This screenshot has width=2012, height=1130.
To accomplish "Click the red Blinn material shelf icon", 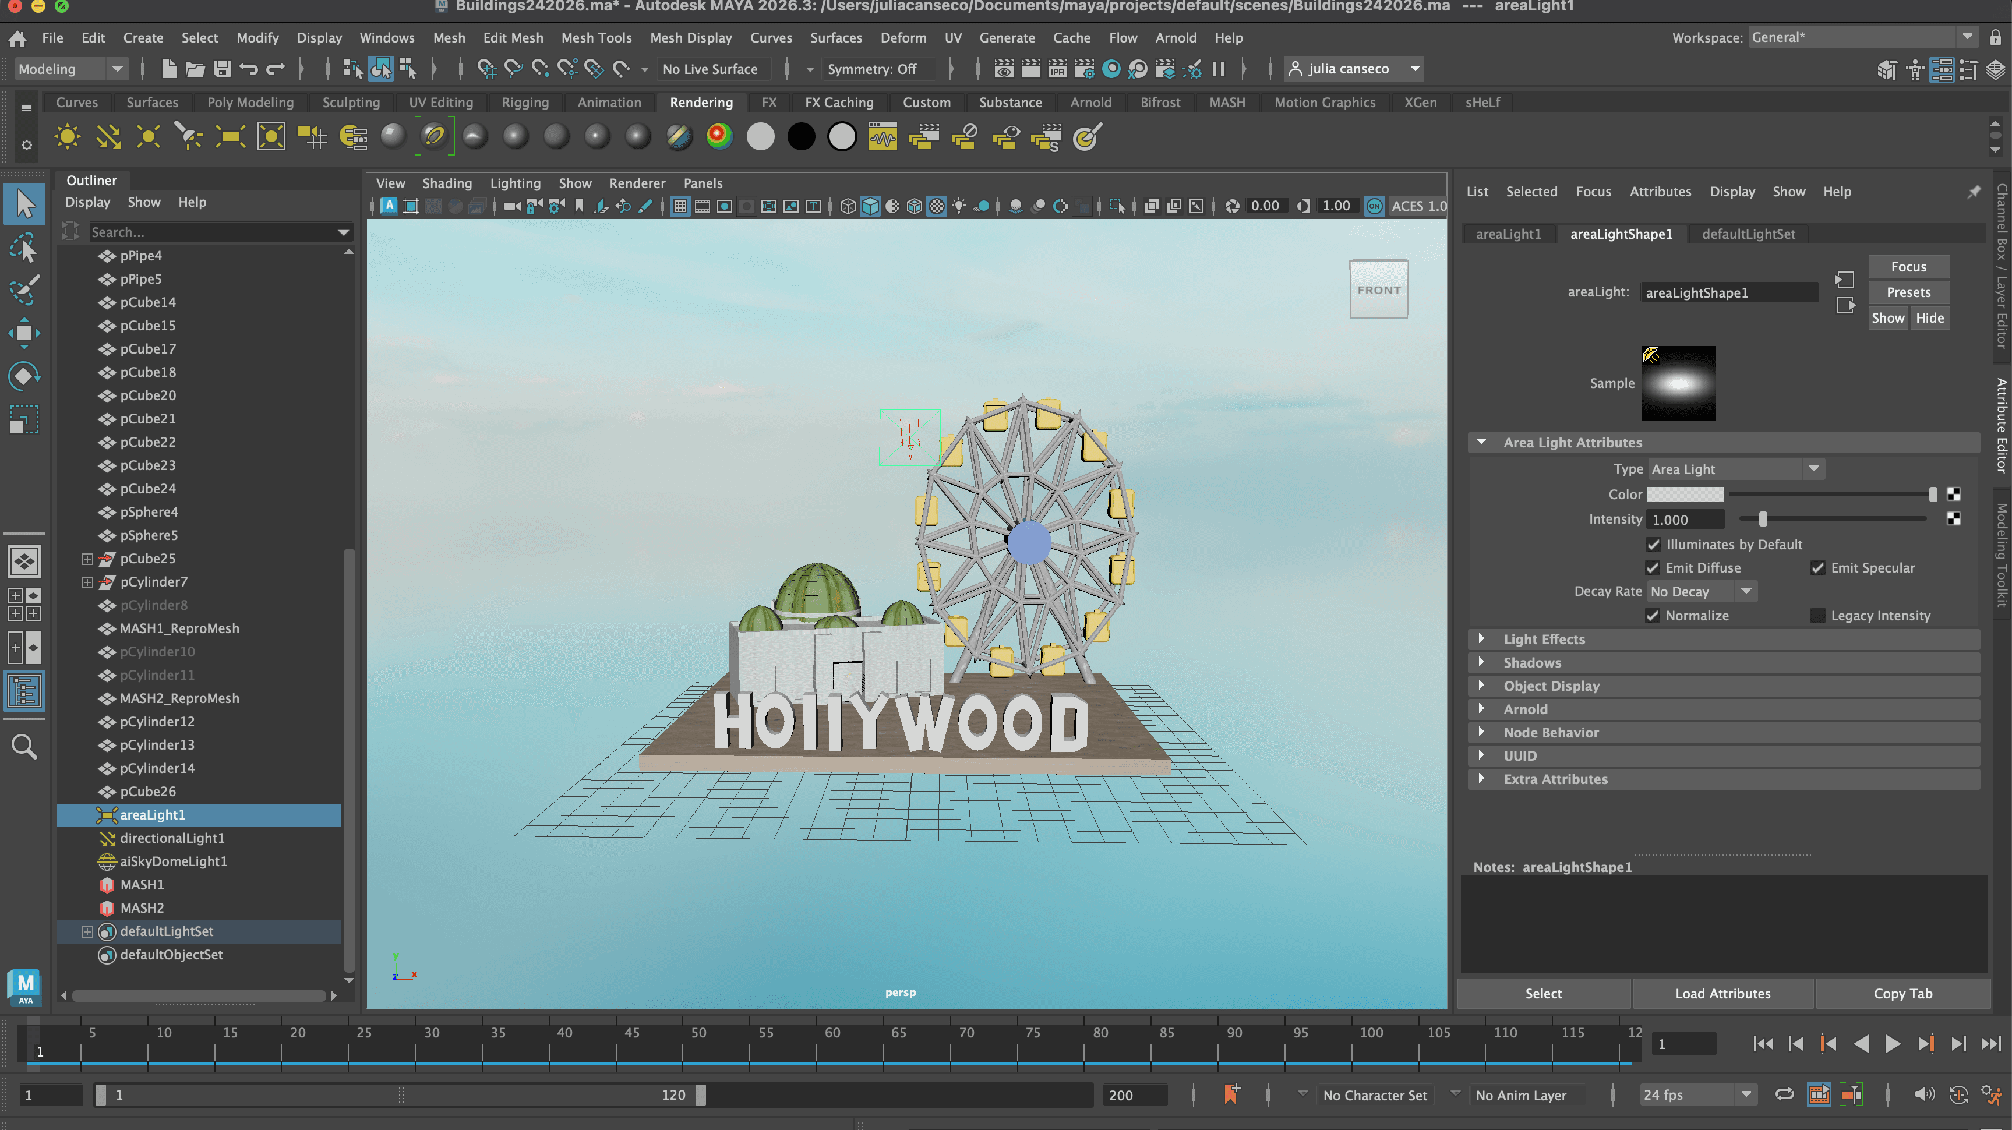I will 719,137.
